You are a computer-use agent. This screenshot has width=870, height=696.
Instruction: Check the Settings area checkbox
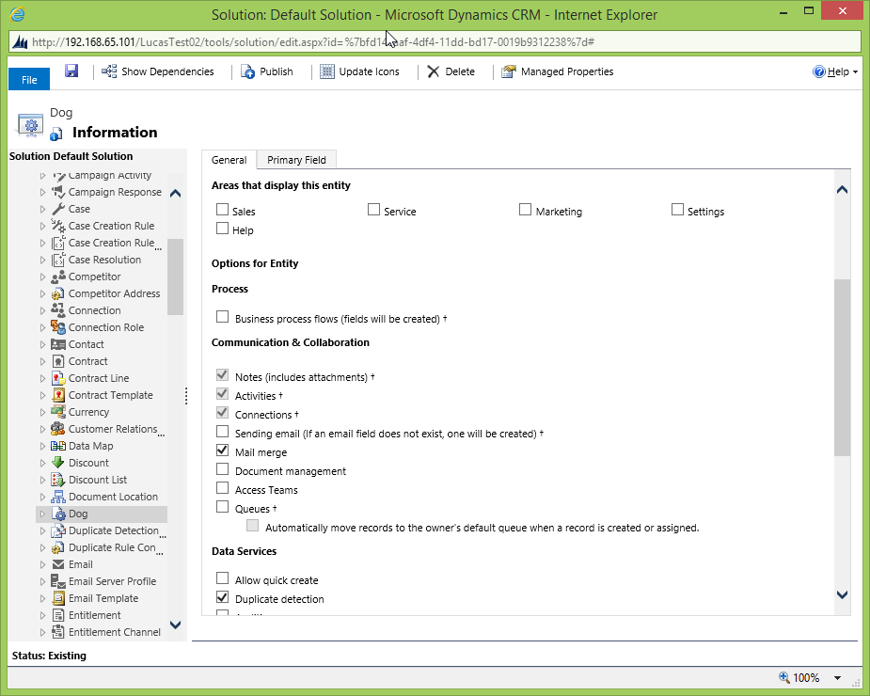coord(677,210)
